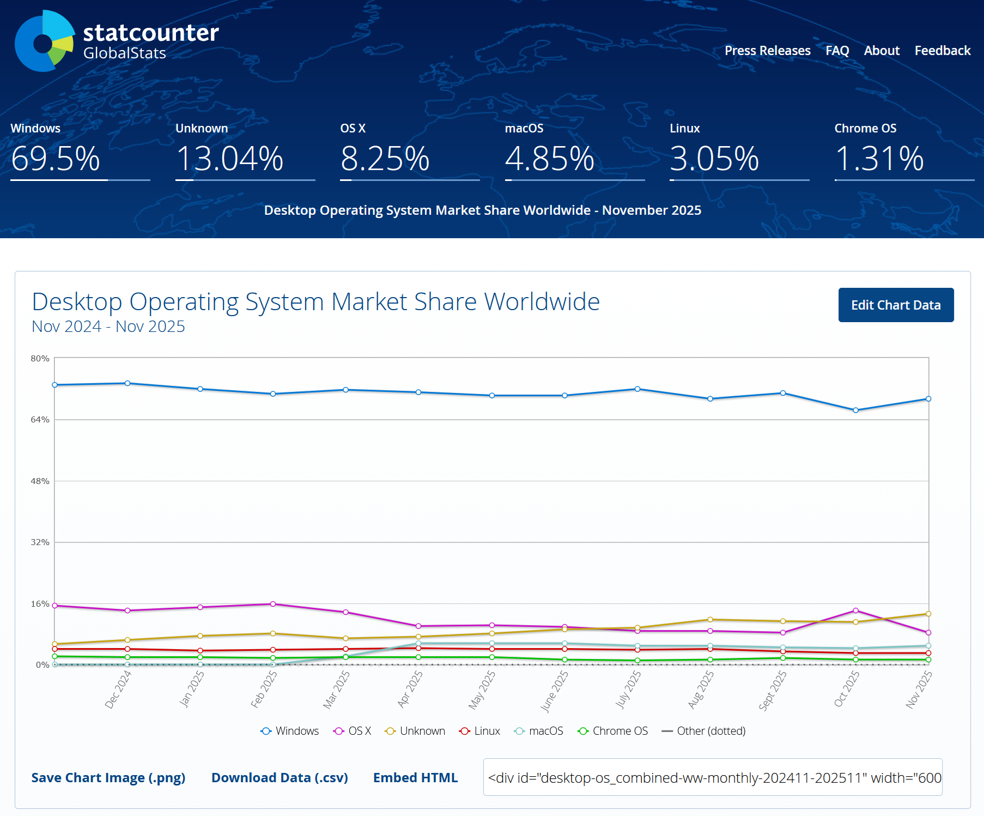Select the Windows data point for Dec 2024

[x=127, y=383]
